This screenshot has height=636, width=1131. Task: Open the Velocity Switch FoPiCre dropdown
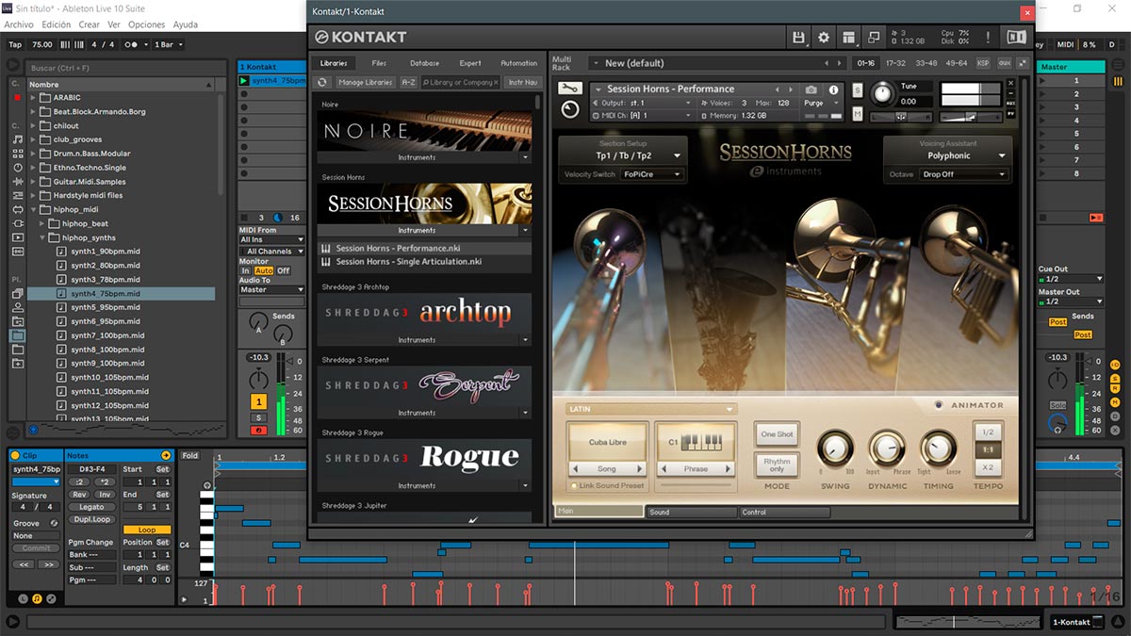pos(651,174)
